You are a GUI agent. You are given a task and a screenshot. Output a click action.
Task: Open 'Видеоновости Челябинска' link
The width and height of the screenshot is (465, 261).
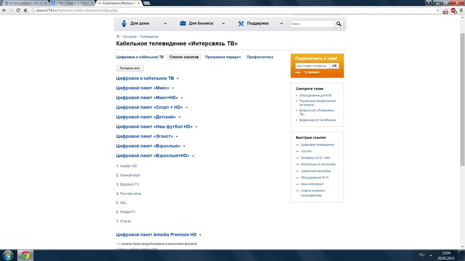point(317,120)
